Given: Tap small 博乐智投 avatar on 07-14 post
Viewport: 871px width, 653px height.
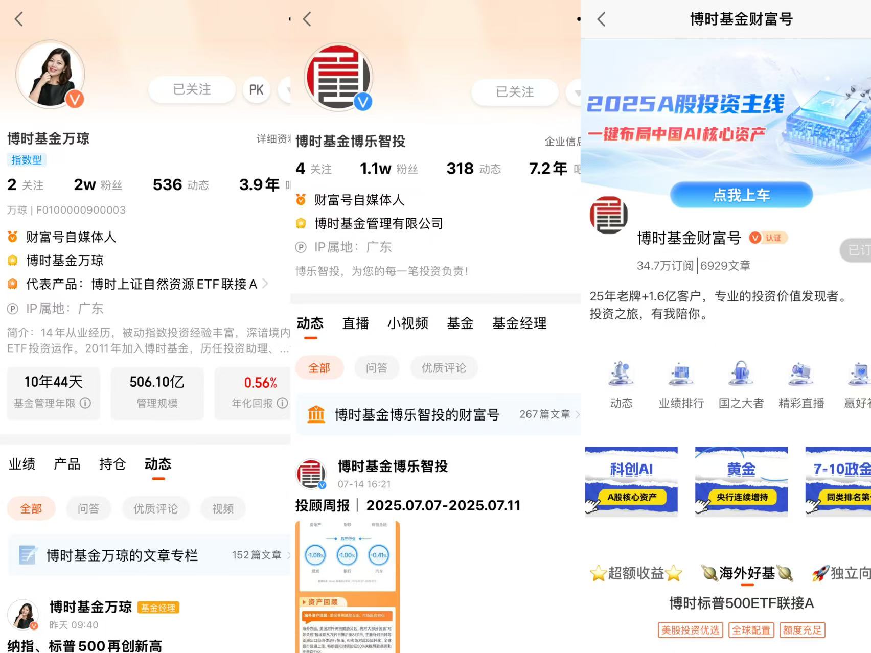Looking at the screenshot, I should click(311, 474).
